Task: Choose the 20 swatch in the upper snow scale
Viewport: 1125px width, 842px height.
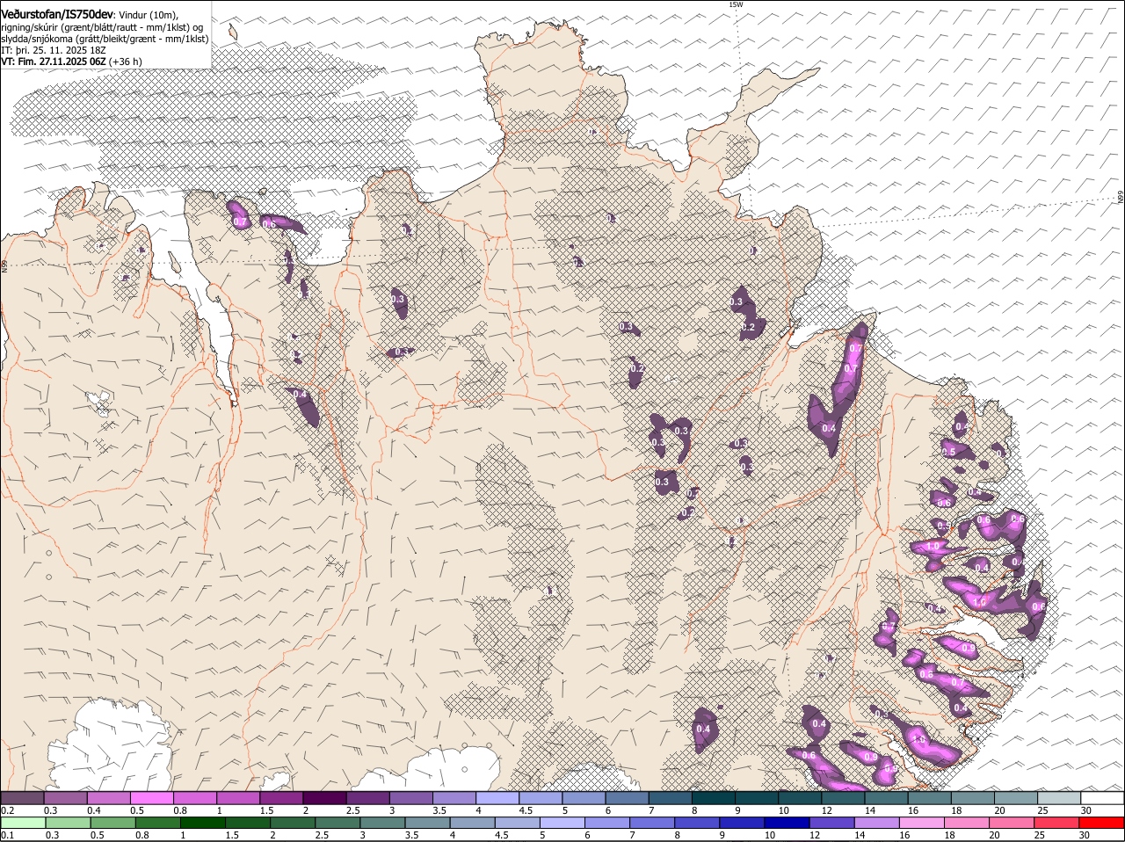Action: click(1015, 798)
